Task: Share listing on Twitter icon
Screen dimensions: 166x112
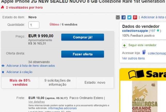Action: (x=129, y=17)
